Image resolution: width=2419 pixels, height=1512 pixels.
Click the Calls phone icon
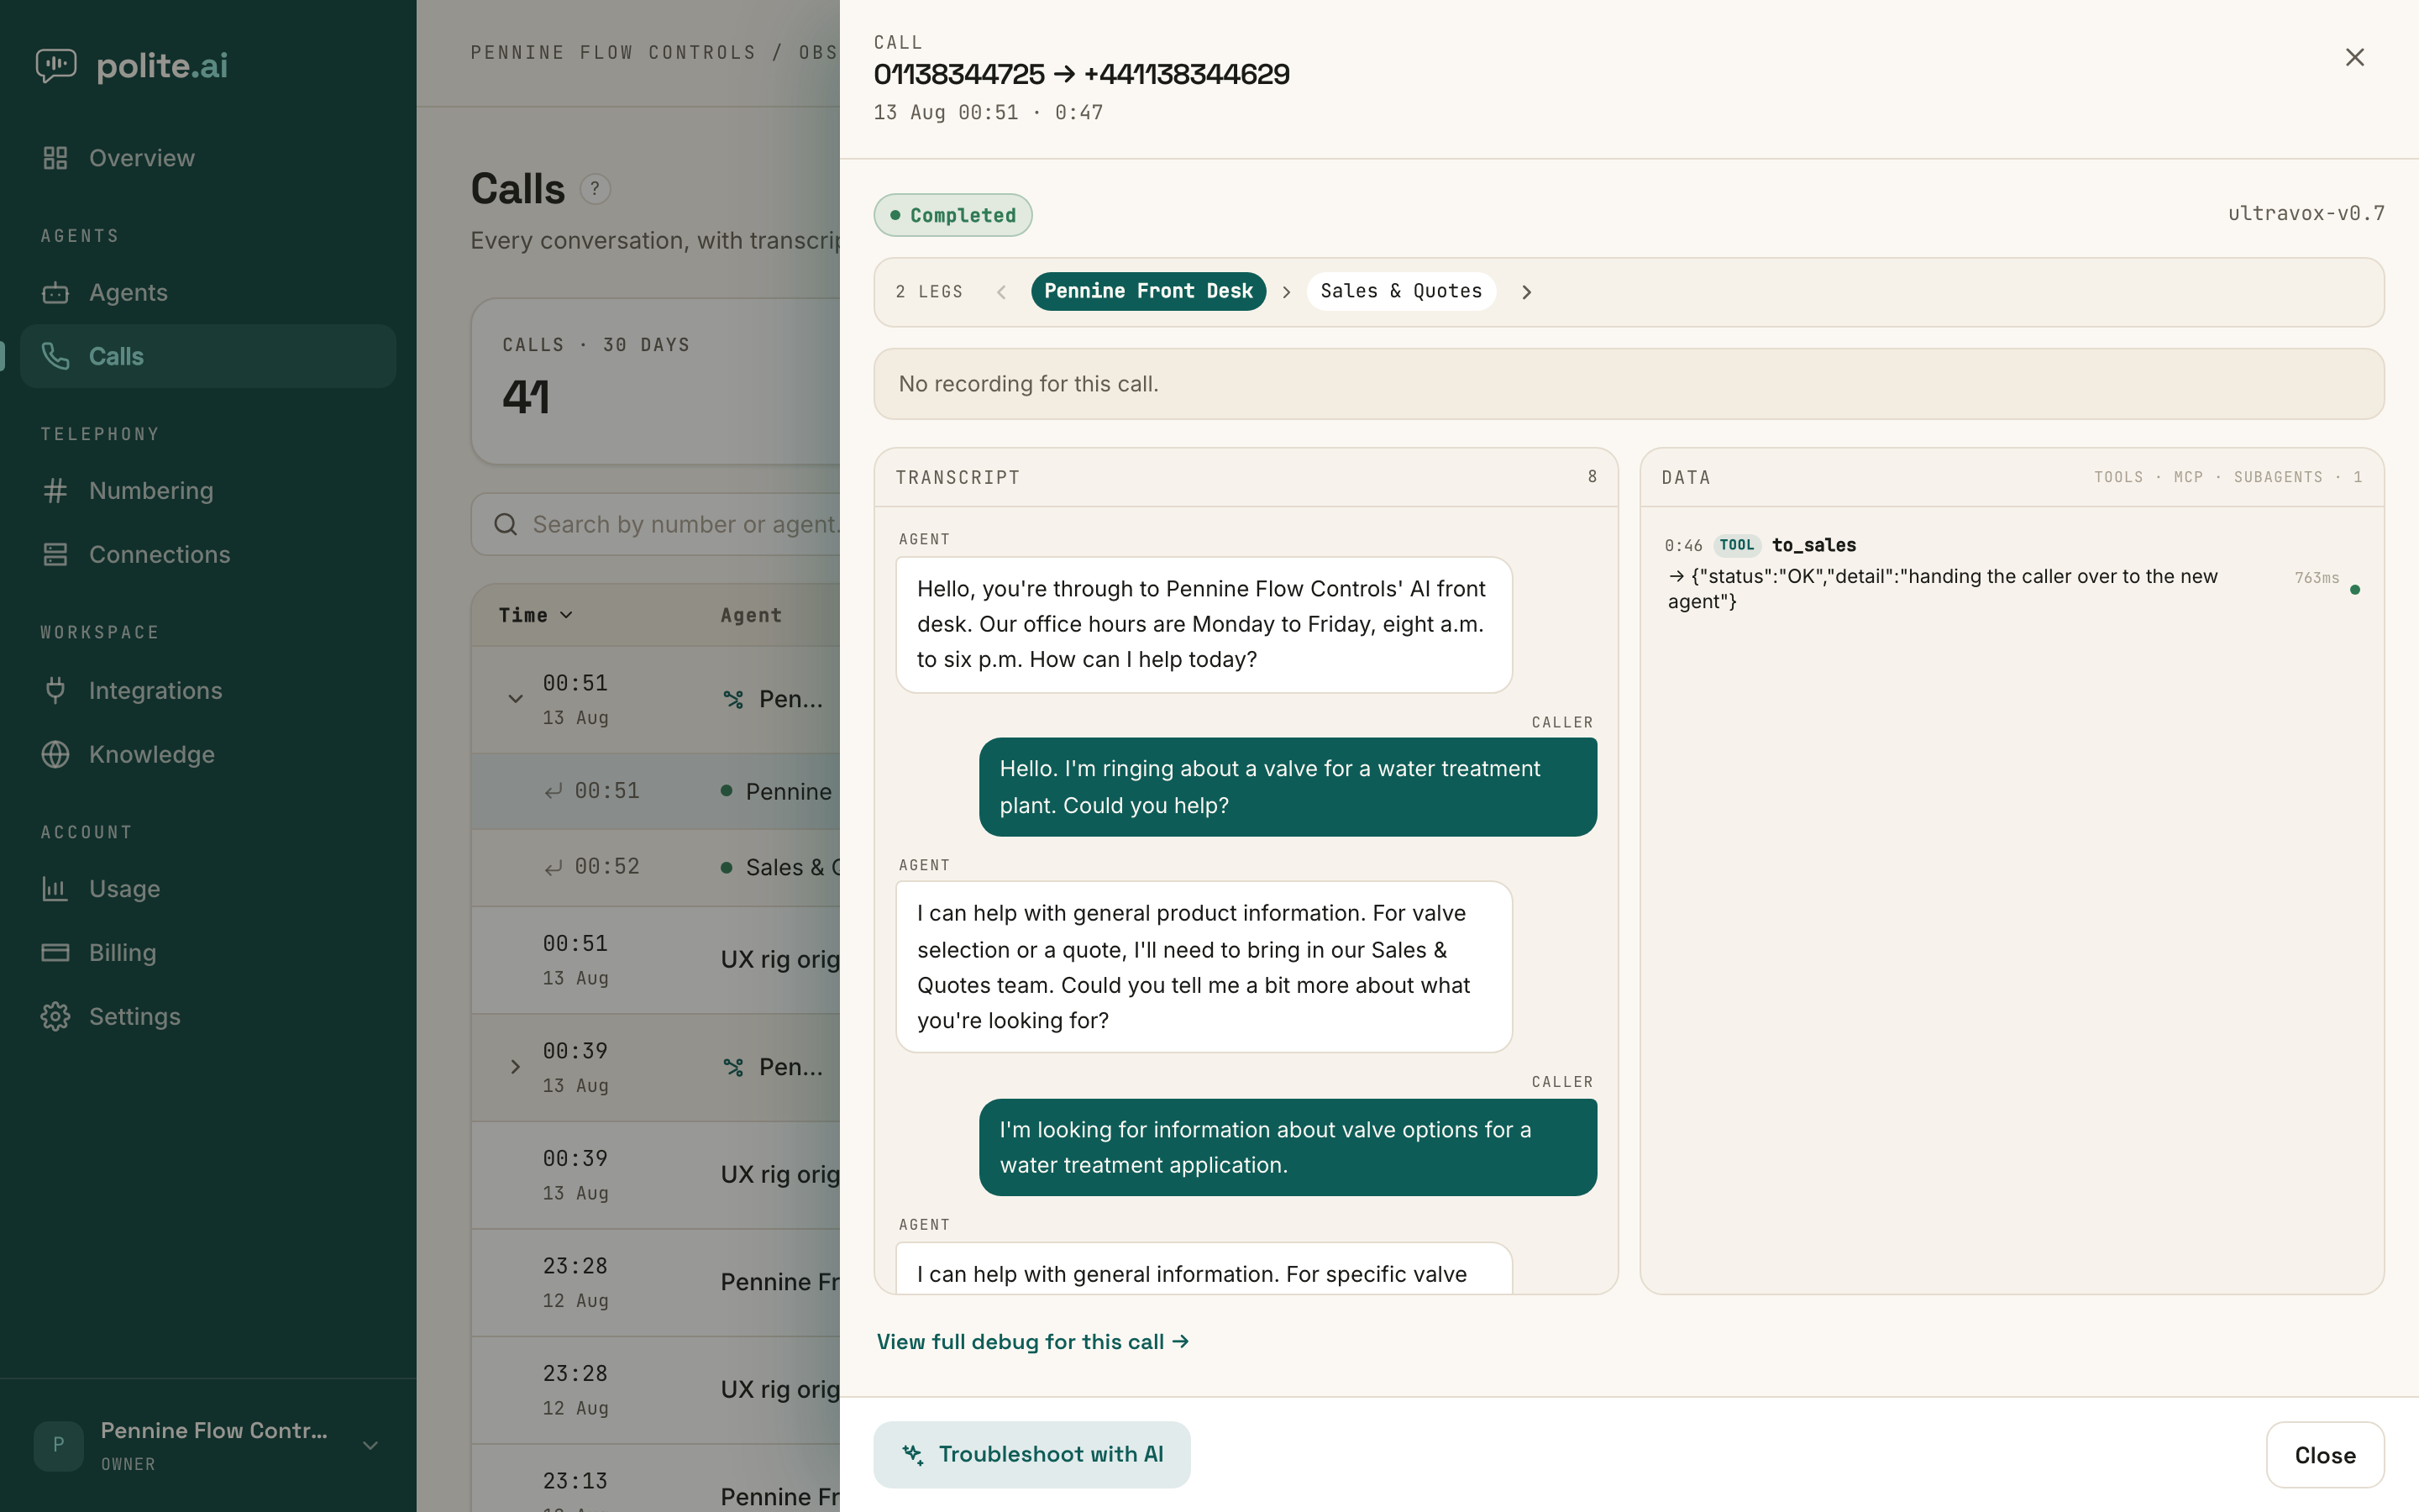pos(55,356)
